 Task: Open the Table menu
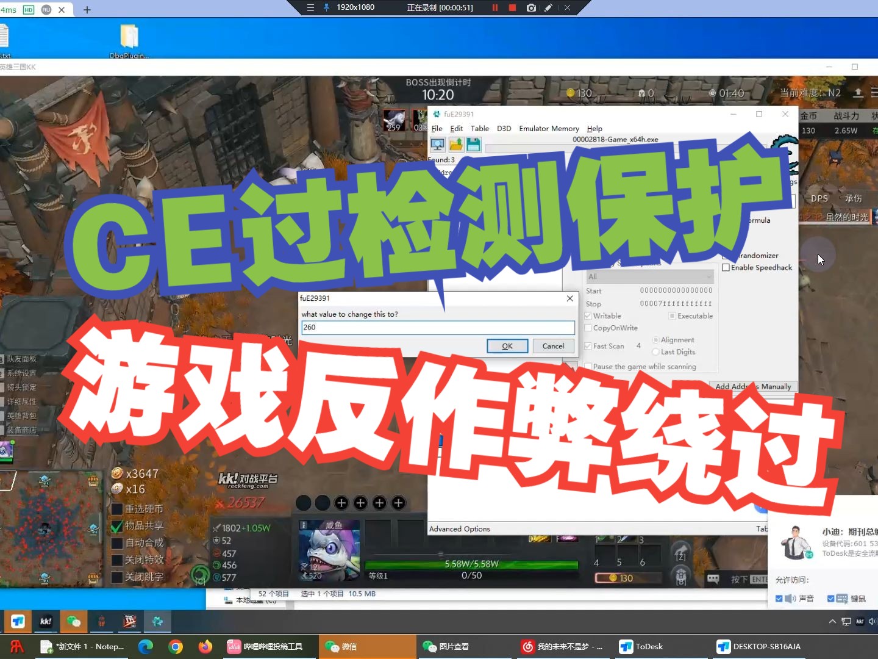480,129
